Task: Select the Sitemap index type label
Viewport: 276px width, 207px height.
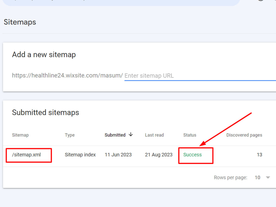Action: point(80,155)
